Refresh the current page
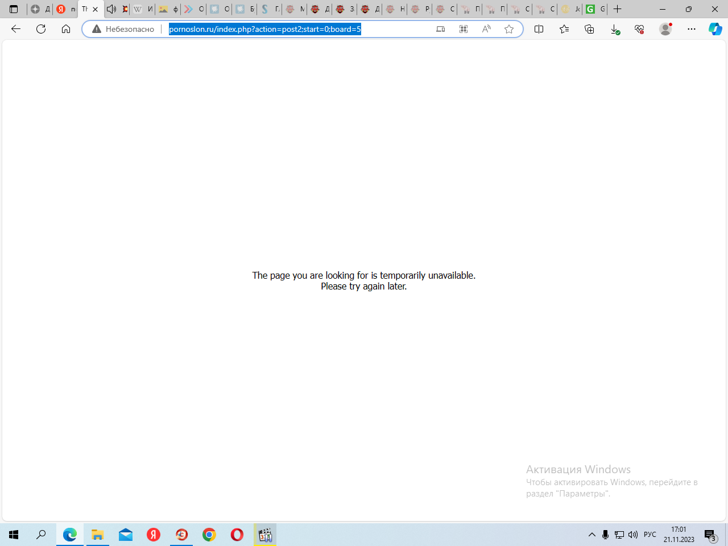This screenshot has width=728, height=546. (x=41, y=29)
